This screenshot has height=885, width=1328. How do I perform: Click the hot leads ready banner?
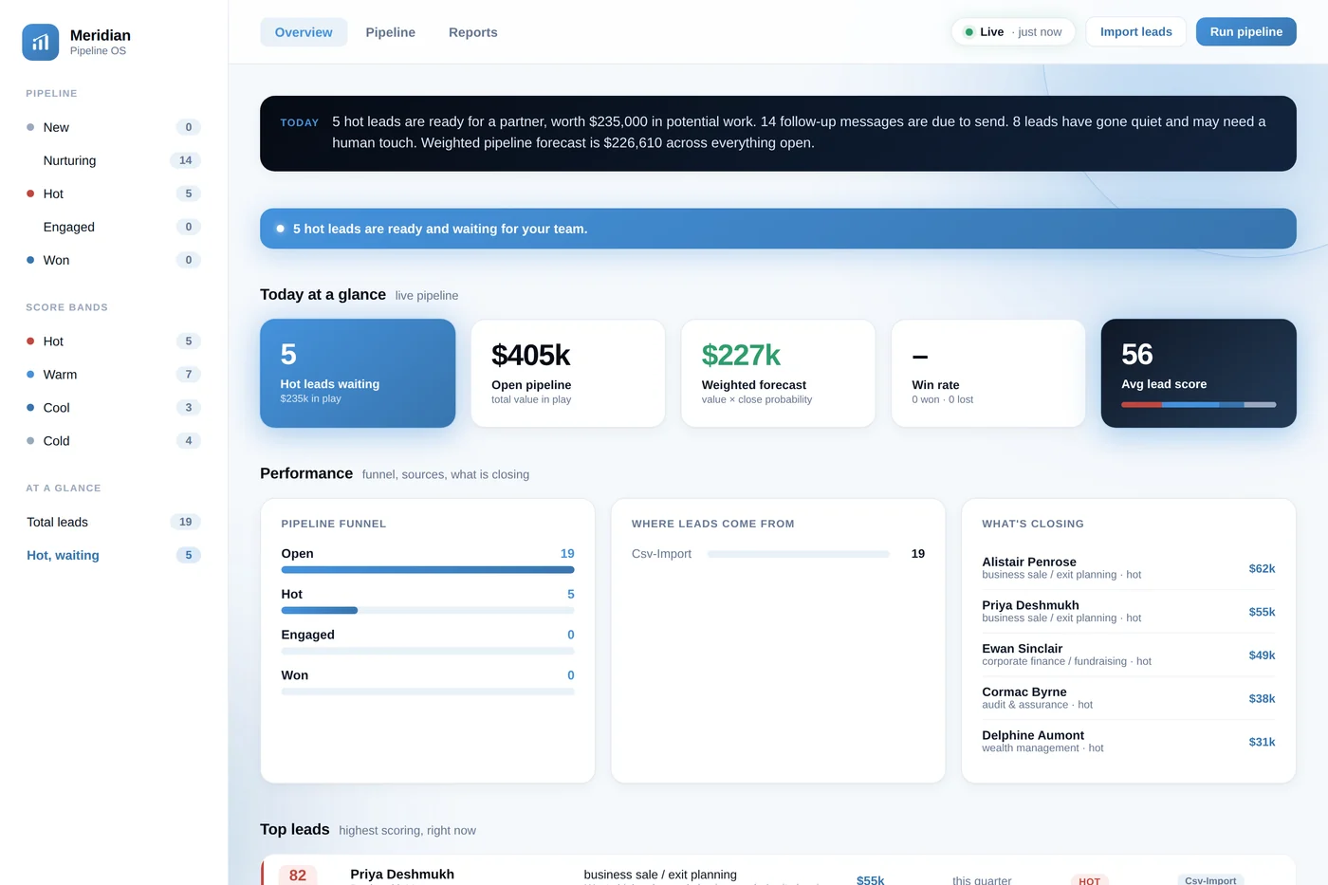tap(778, 229)
